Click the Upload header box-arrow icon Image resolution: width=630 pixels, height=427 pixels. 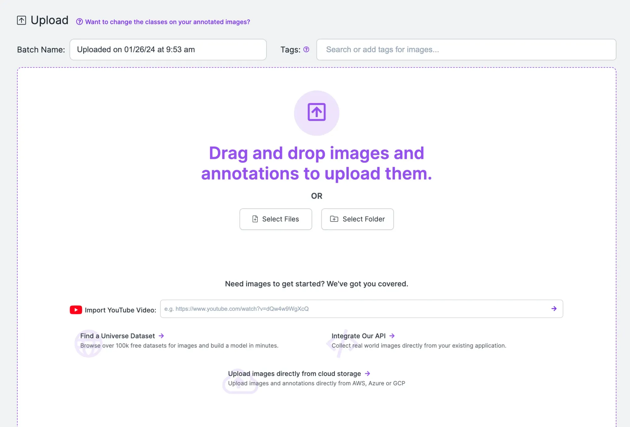click(21, 20)
